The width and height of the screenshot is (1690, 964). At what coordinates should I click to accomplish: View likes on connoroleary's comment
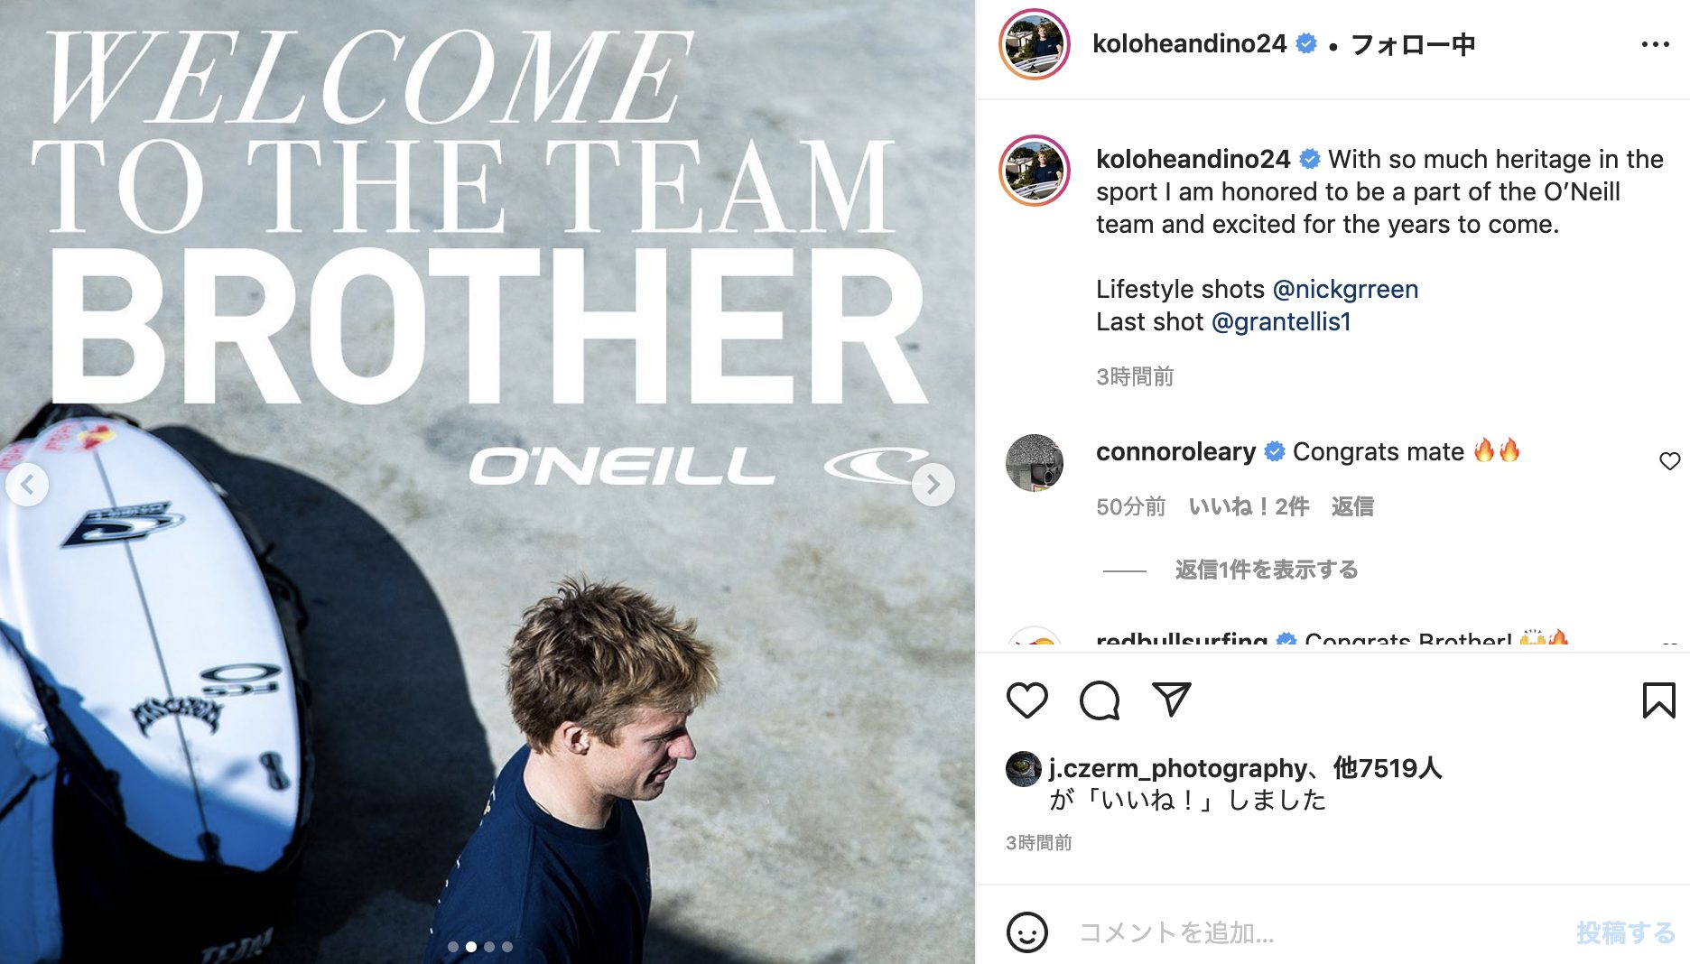coord(1249,506)
